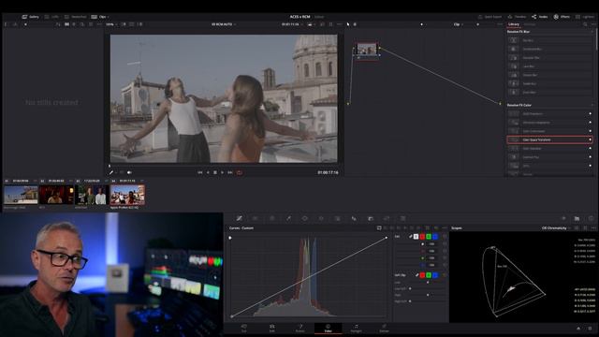This screenshot has width=599, height=337.
Task: Toggle the Nodes panel button
Action: click(x=540, y=17)
